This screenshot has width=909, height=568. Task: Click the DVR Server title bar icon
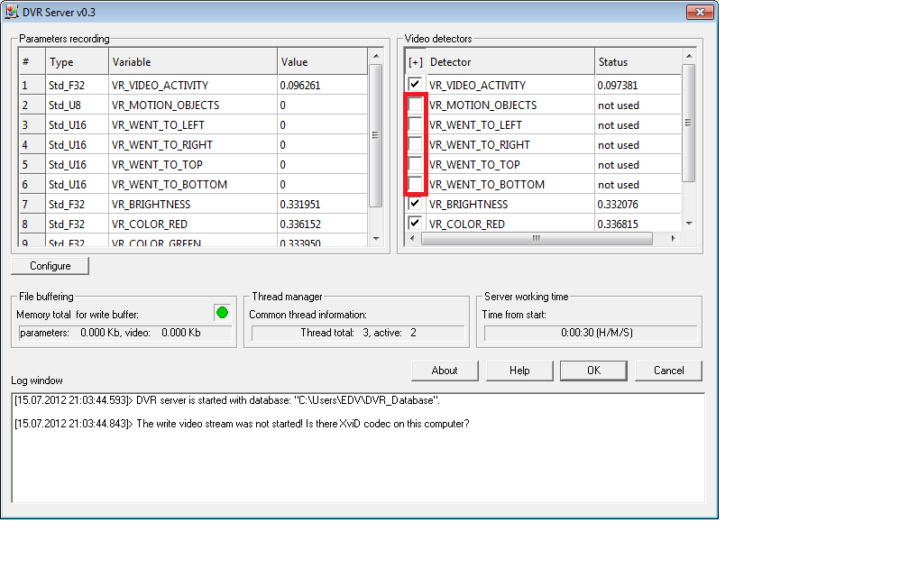click(13, 12)
